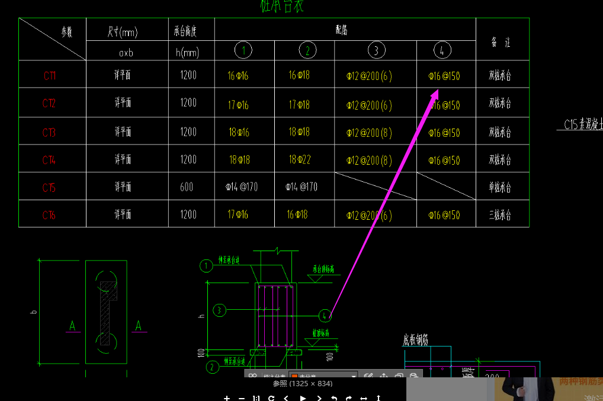Click the green circled 3 callout on section drawing
603x401 pixels.
pyautogui.click(x=219, y=310)
